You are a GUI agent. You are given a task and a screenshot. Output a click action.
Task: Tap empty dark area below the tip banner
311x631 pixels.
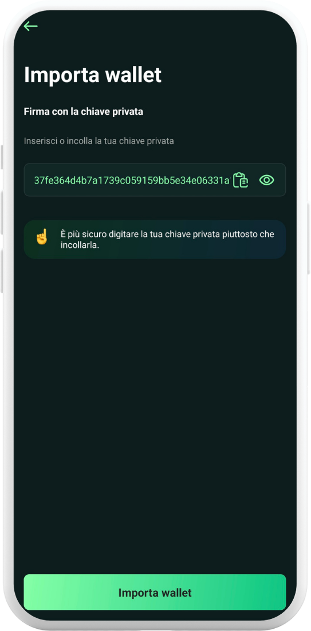coord(155,403)
